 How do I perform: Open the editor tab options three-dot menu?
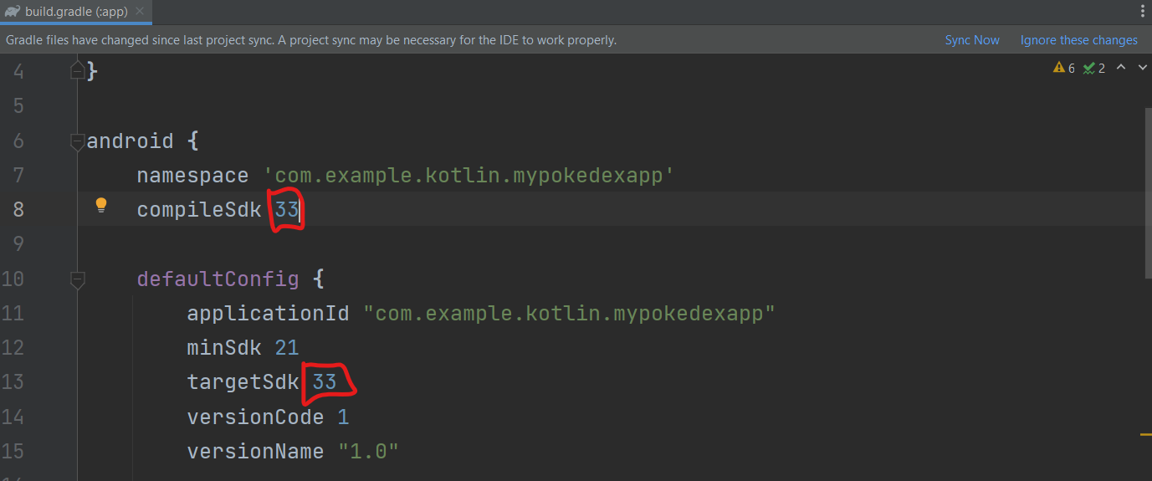(1142, 12)
